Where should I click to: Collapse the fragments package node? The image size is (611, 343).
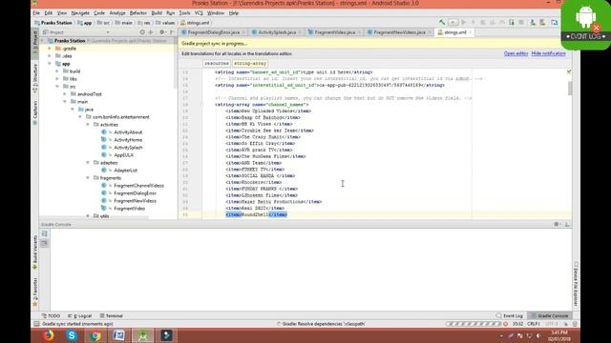(88, 178)
